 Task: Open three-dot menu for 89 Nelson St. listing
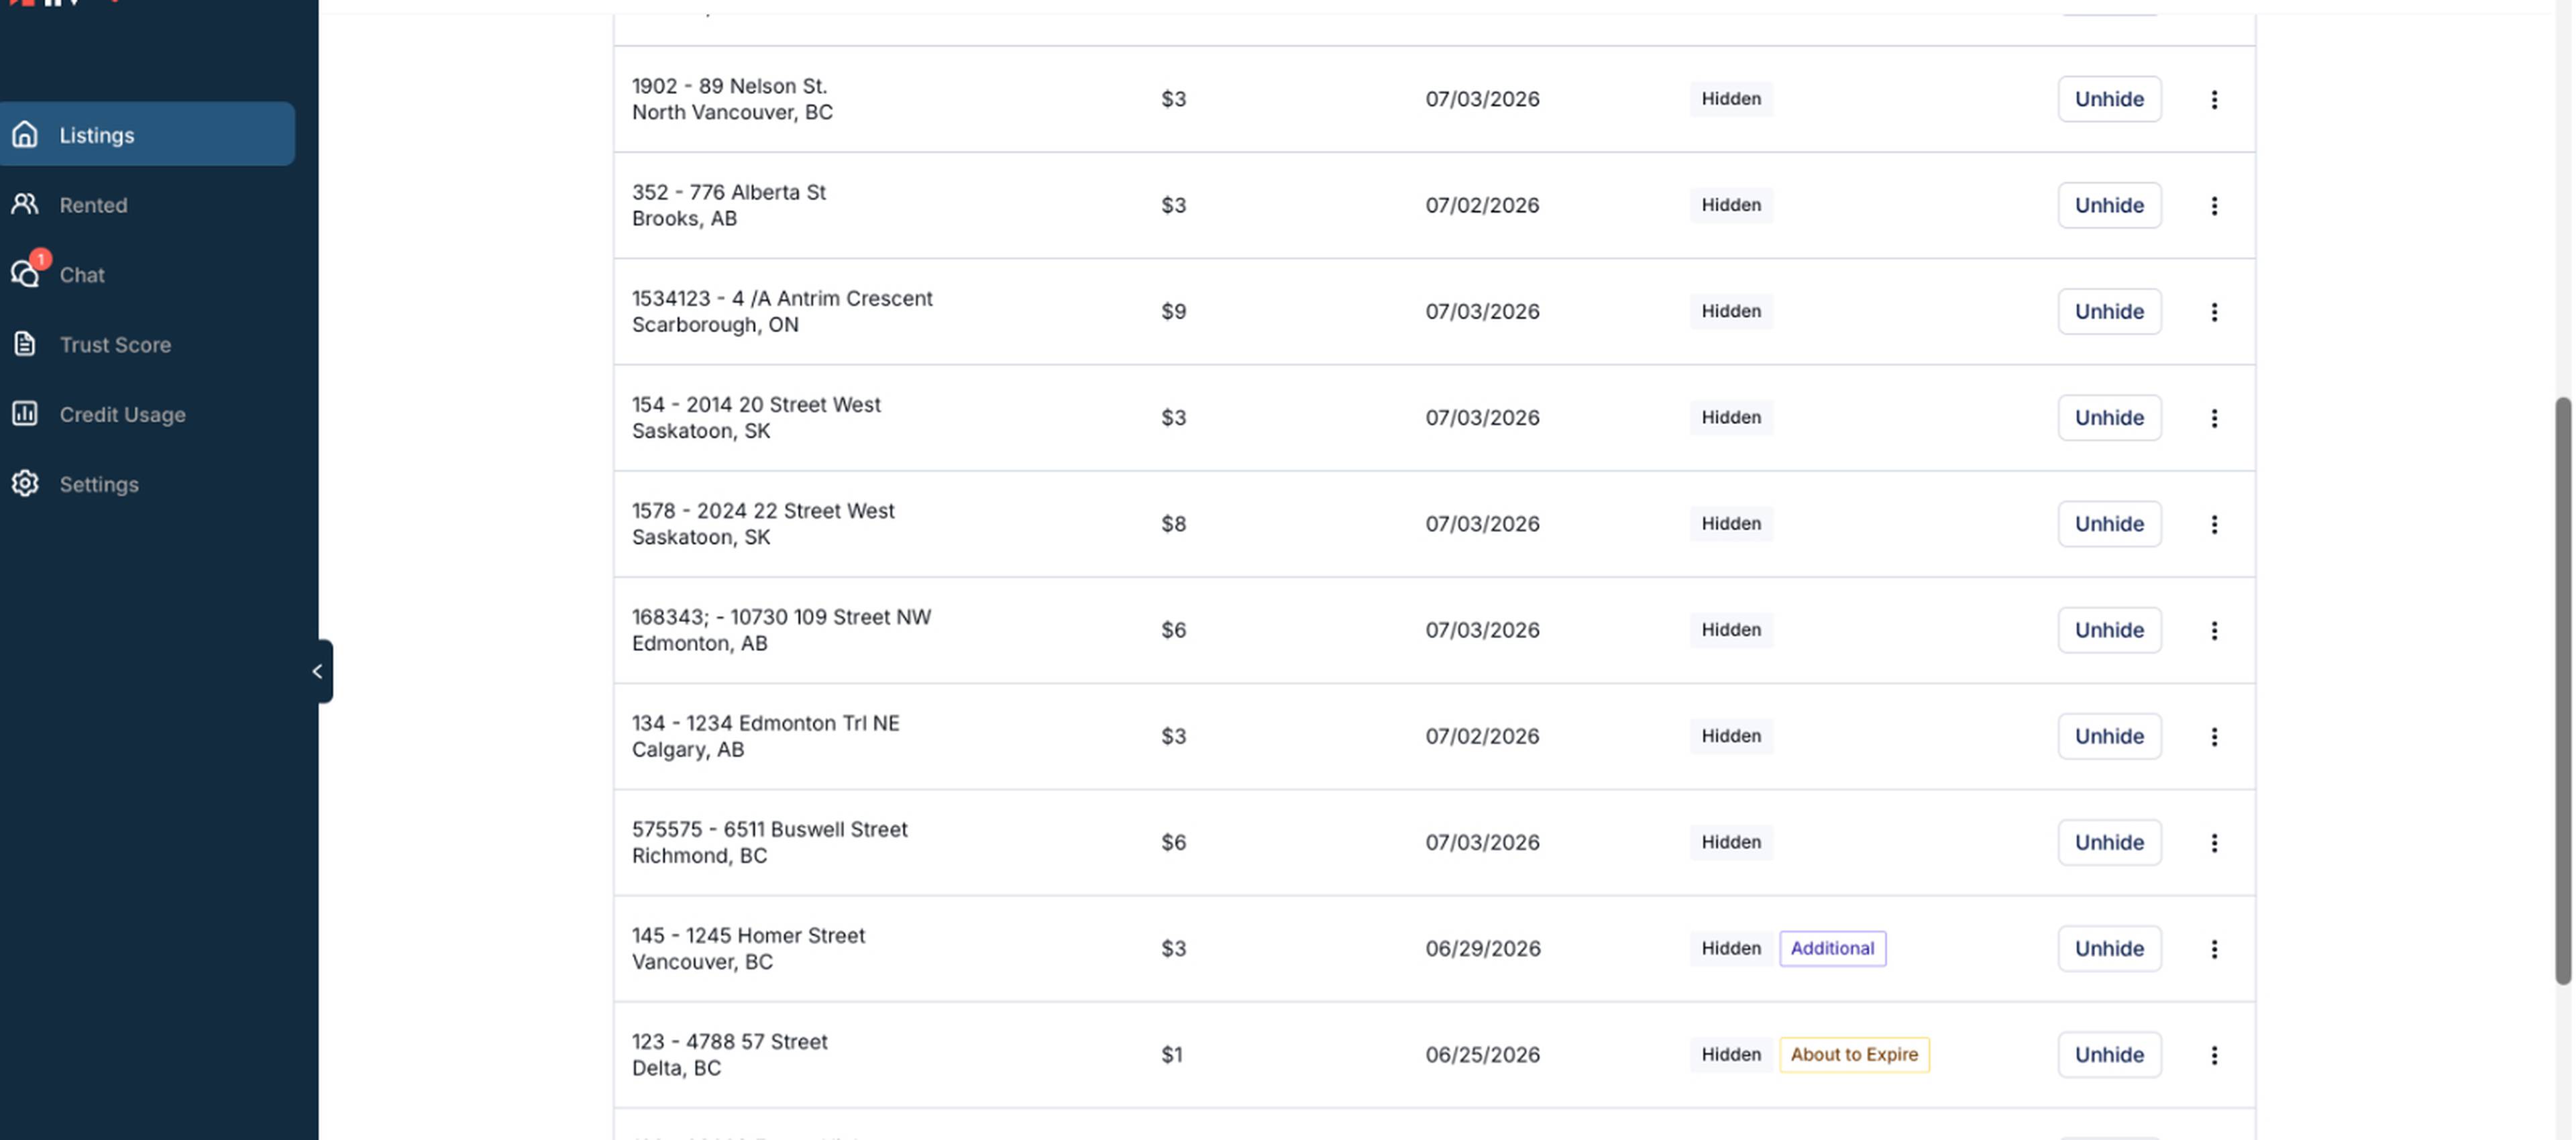tap(2213, 99)
